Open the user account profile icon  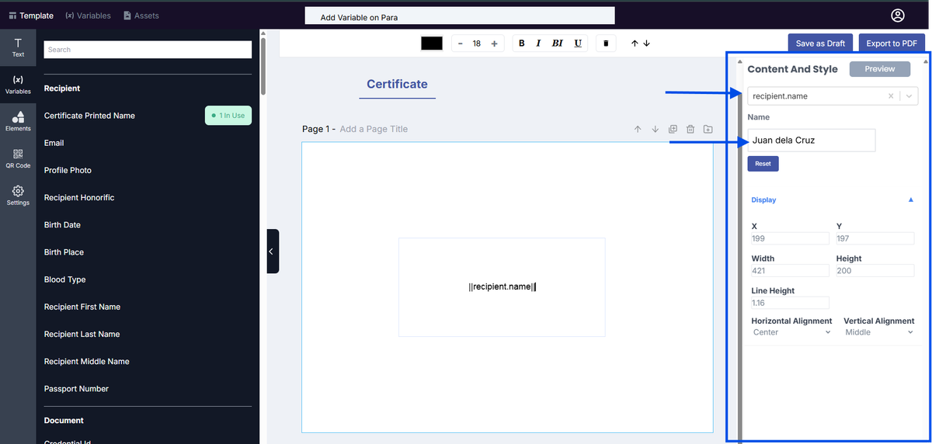pyautogui.click(x=898, y=16)
